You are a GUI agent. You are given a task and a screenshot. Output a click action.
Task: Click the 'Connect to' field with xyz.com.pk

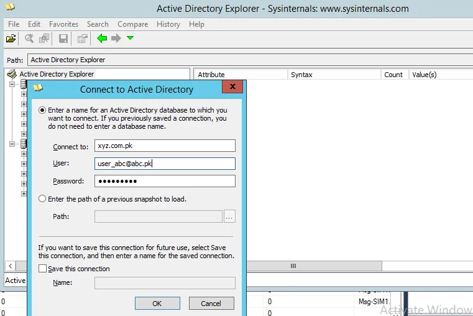(165, 146)
